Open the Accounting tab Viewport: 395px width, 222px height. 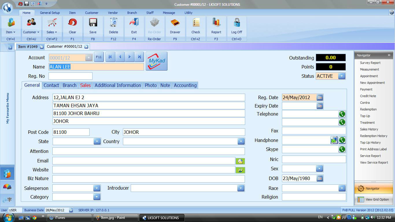pyautogui.click(x=185, y=85)
